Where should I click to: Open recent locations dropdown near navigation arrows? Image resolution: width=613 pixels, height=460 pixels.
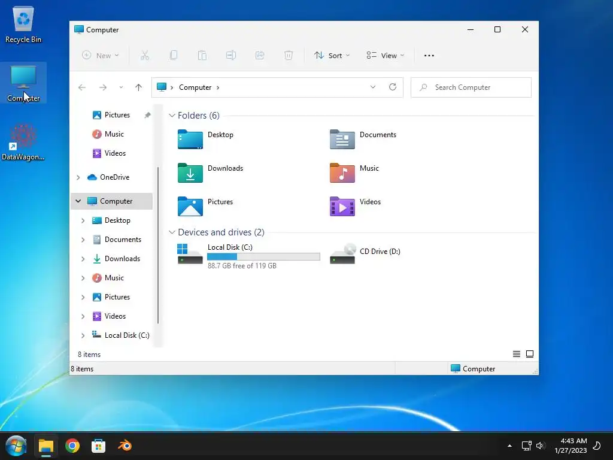click(x=121, y=87)
